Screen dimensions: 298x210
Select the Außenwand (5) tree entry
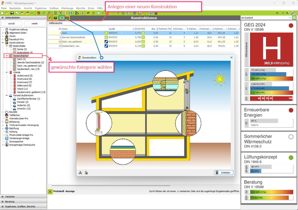coord(25,76)
